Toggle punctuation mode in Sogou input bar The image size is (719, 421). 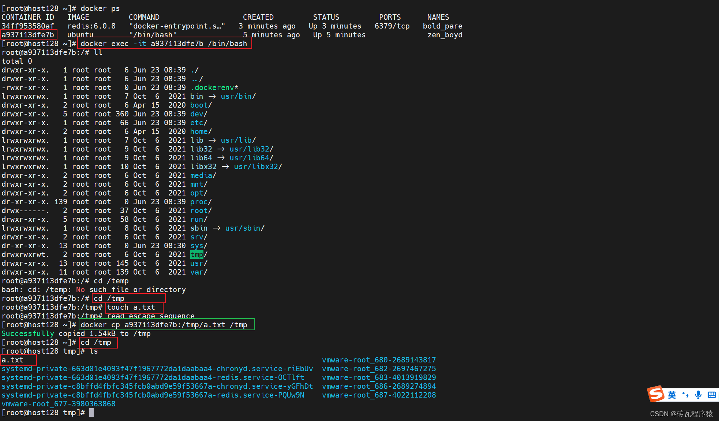click(x=685, y=395)
